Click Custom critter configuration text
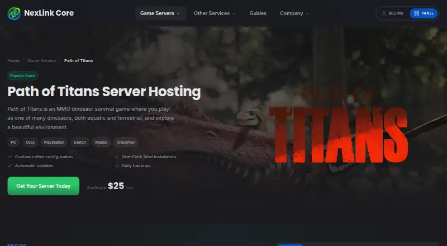 point(44,157)
